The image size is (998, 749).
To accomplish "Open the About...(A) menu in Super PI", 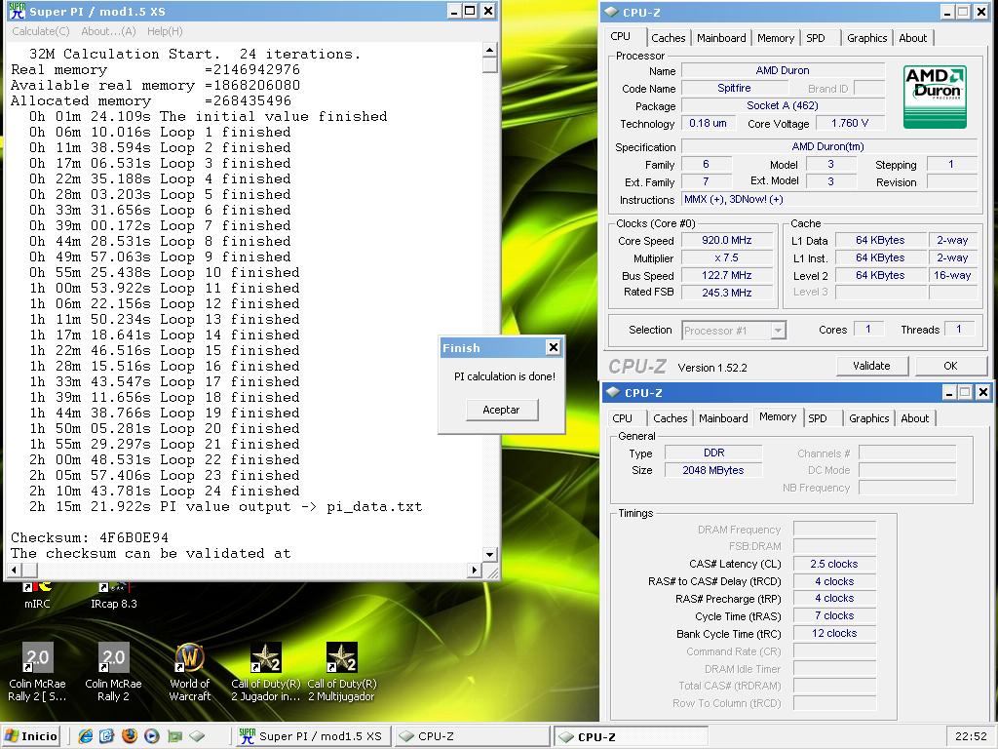I will 108,31.
